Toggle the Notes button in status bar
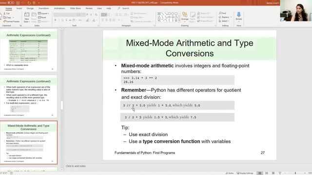This screenshot has width=312, height=175. pos(230,173)
